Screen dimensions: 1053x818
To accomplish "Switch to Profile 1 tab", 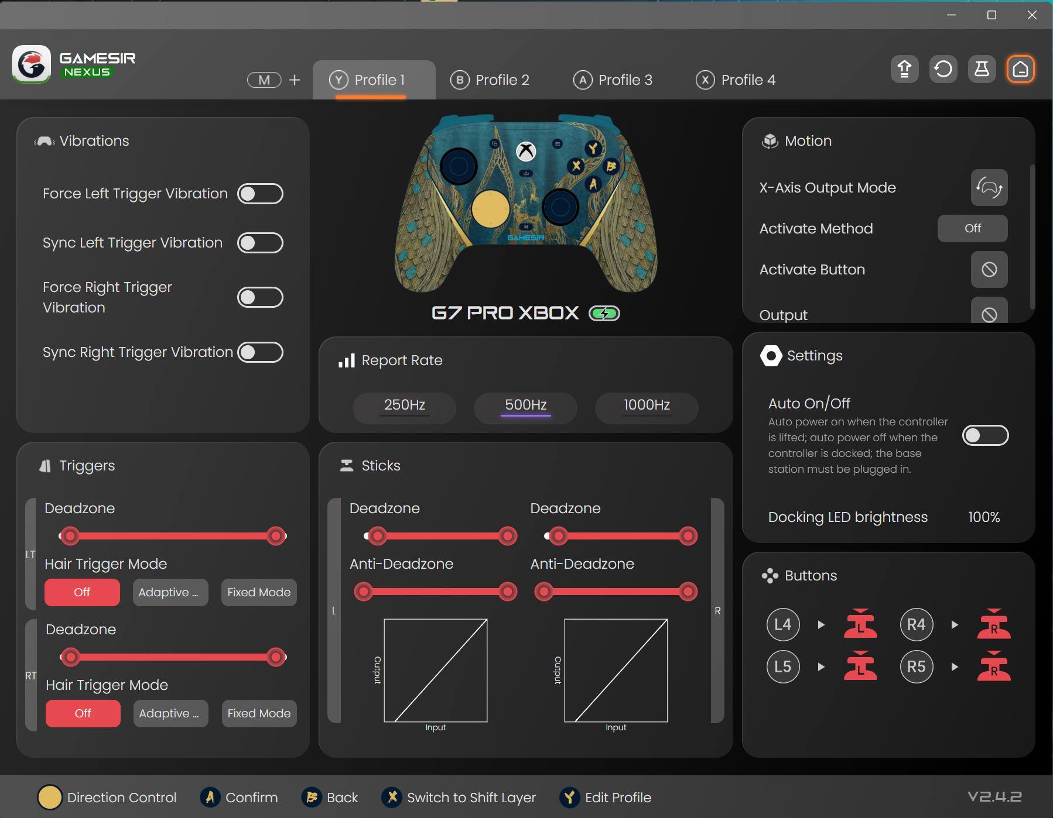I will pos(374,80).
